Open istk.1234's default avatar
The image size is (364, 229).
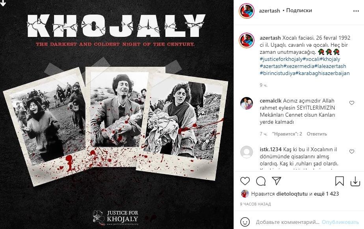point(246,152)
